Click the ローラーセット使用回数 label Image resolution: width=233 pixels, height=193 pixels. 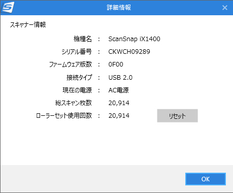pos(64,116)
